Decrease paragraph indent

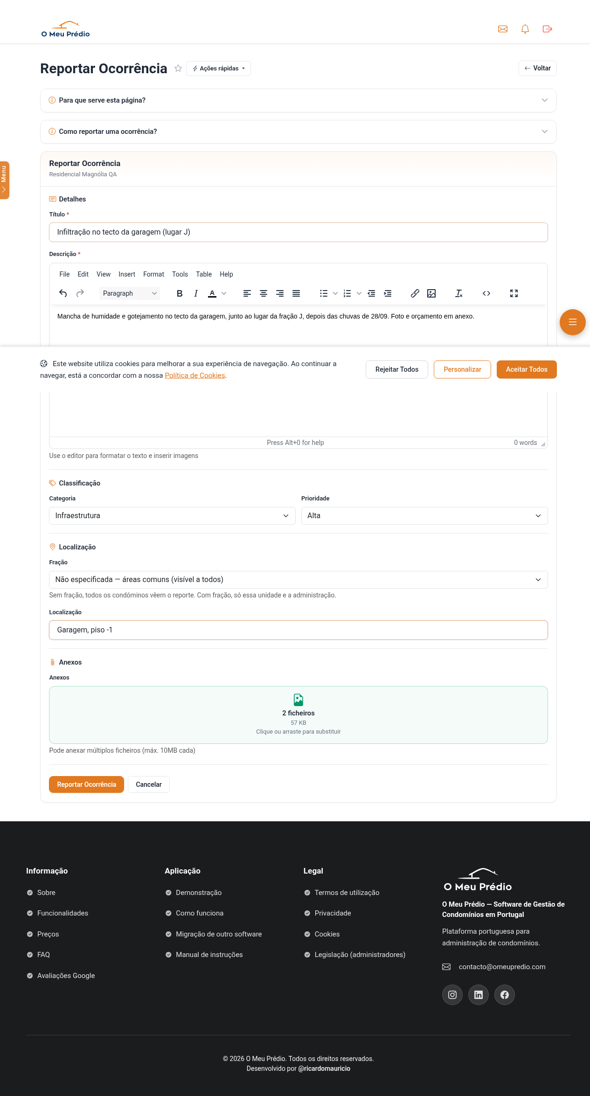tap(371, 293)
